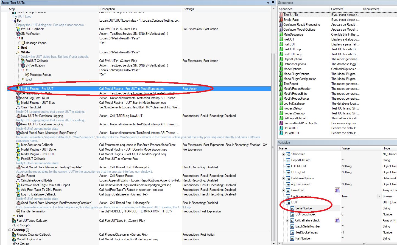397x245 pixels.
Task: Select the ReportOptions sequence
Action: click(x=293, y=59)
